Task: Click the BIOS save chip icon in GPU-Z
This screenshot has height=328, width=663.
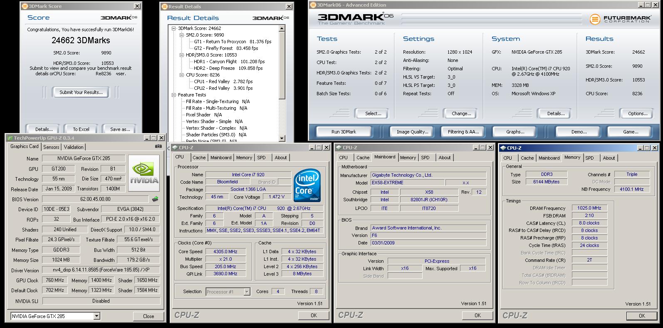Action: [x=155, y=199]
